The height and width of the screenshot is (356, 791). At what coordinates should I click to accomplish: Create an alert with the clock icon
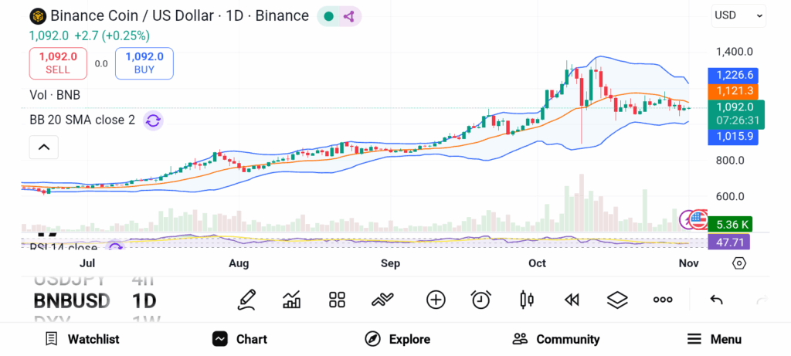[481, 300]
